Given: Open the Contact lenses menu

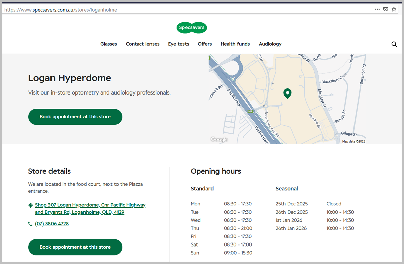Looking at the screenshot, I should pyautogui.click(x=142, y=44).
